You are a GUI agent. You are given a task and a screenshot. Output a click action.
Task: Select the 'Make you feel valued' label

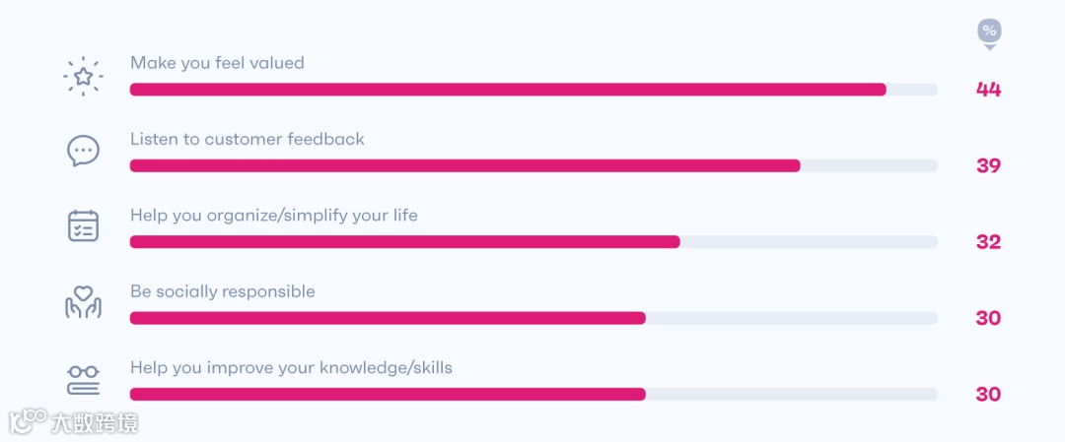tap(217, 63)
